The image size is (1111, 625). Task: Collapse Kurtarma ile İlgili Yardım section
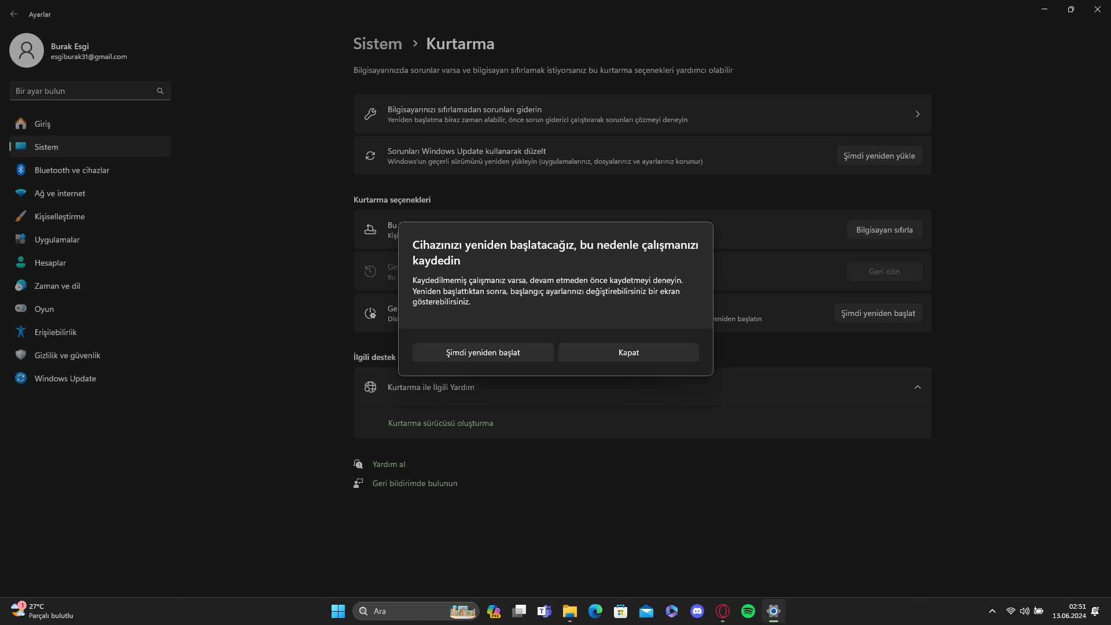point(917,387)
